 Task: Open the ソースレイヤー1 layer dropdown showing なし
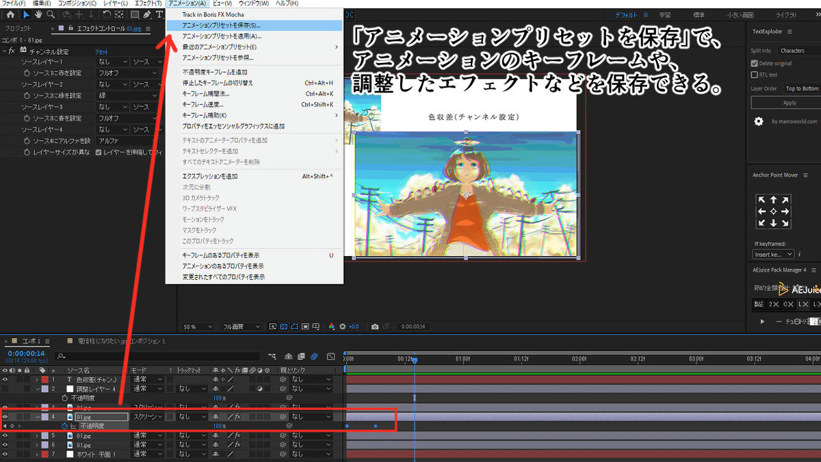click(113, 62)
